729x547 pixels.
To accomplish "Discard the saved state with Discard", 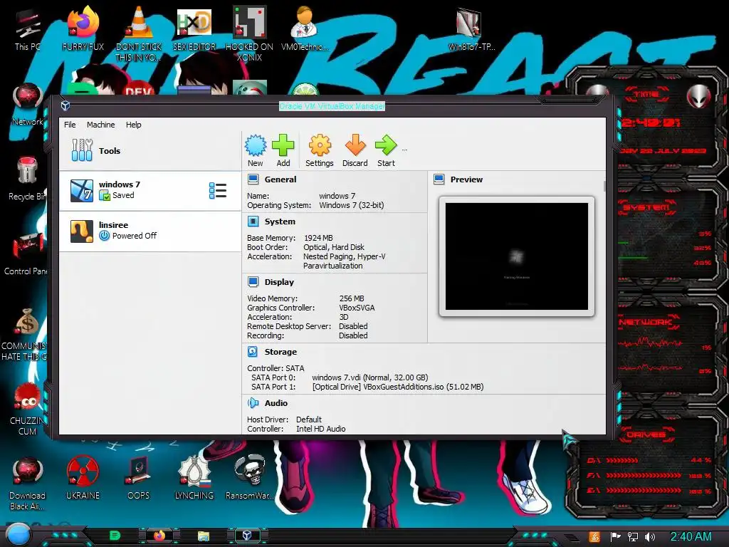I will (355, 151).
